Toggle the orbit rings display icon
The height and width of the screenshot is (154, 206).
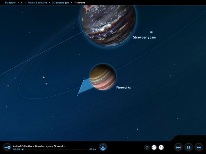pos(154,148)
